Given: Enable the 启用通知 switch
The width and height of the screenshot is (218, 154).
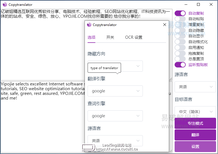Looking at the screenshot, I should click(180, 48).
